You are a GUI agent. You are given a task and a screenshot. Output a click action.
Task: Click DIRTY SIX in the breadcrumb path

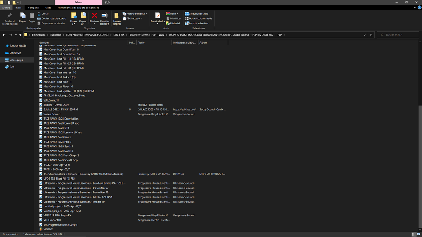tap(119, 35)
